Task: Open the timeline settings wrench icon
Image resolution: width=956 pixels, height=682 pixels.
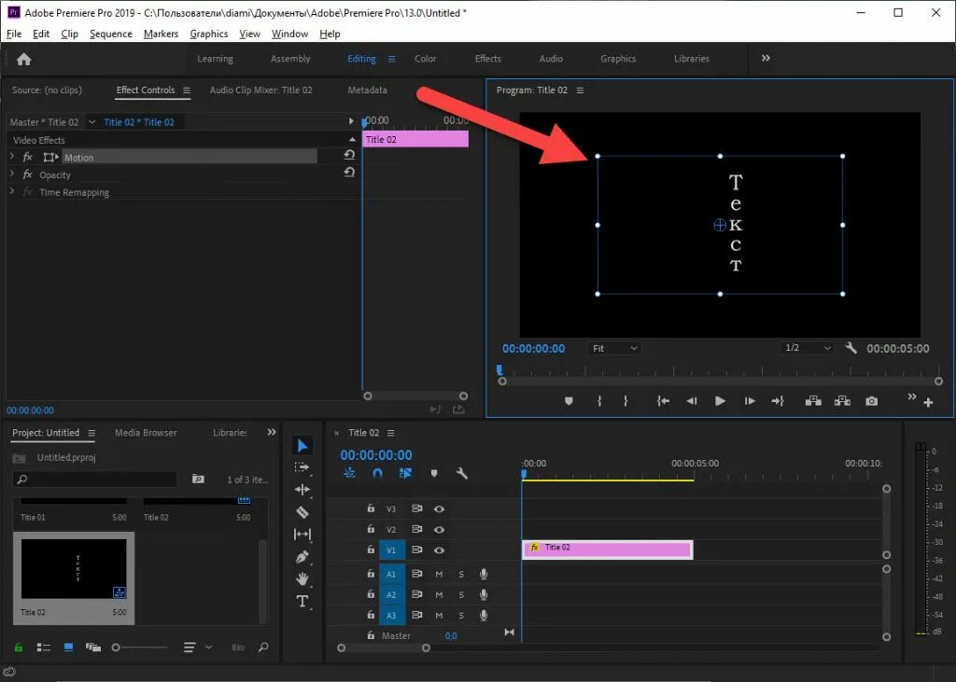Action: 463,473
